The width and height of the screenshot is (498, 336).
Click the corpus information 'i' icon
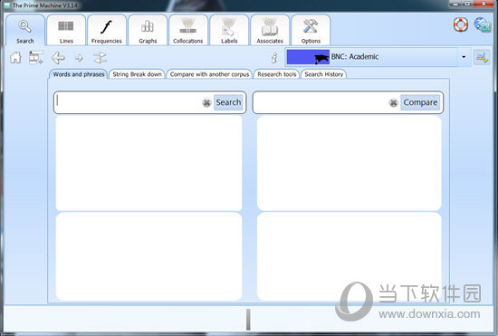point(274,58)
